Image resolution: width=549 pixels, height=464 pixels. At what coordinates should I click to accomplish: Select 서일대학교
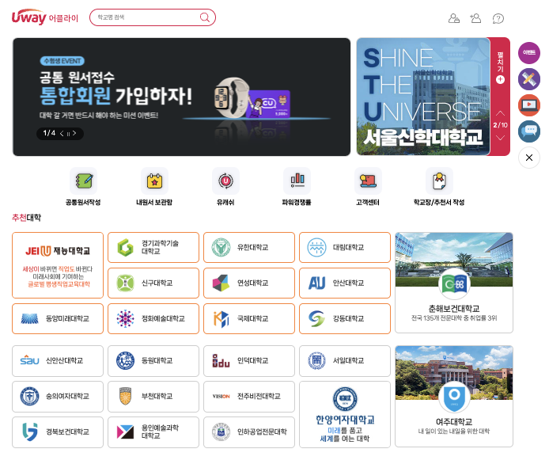(345, 361)
